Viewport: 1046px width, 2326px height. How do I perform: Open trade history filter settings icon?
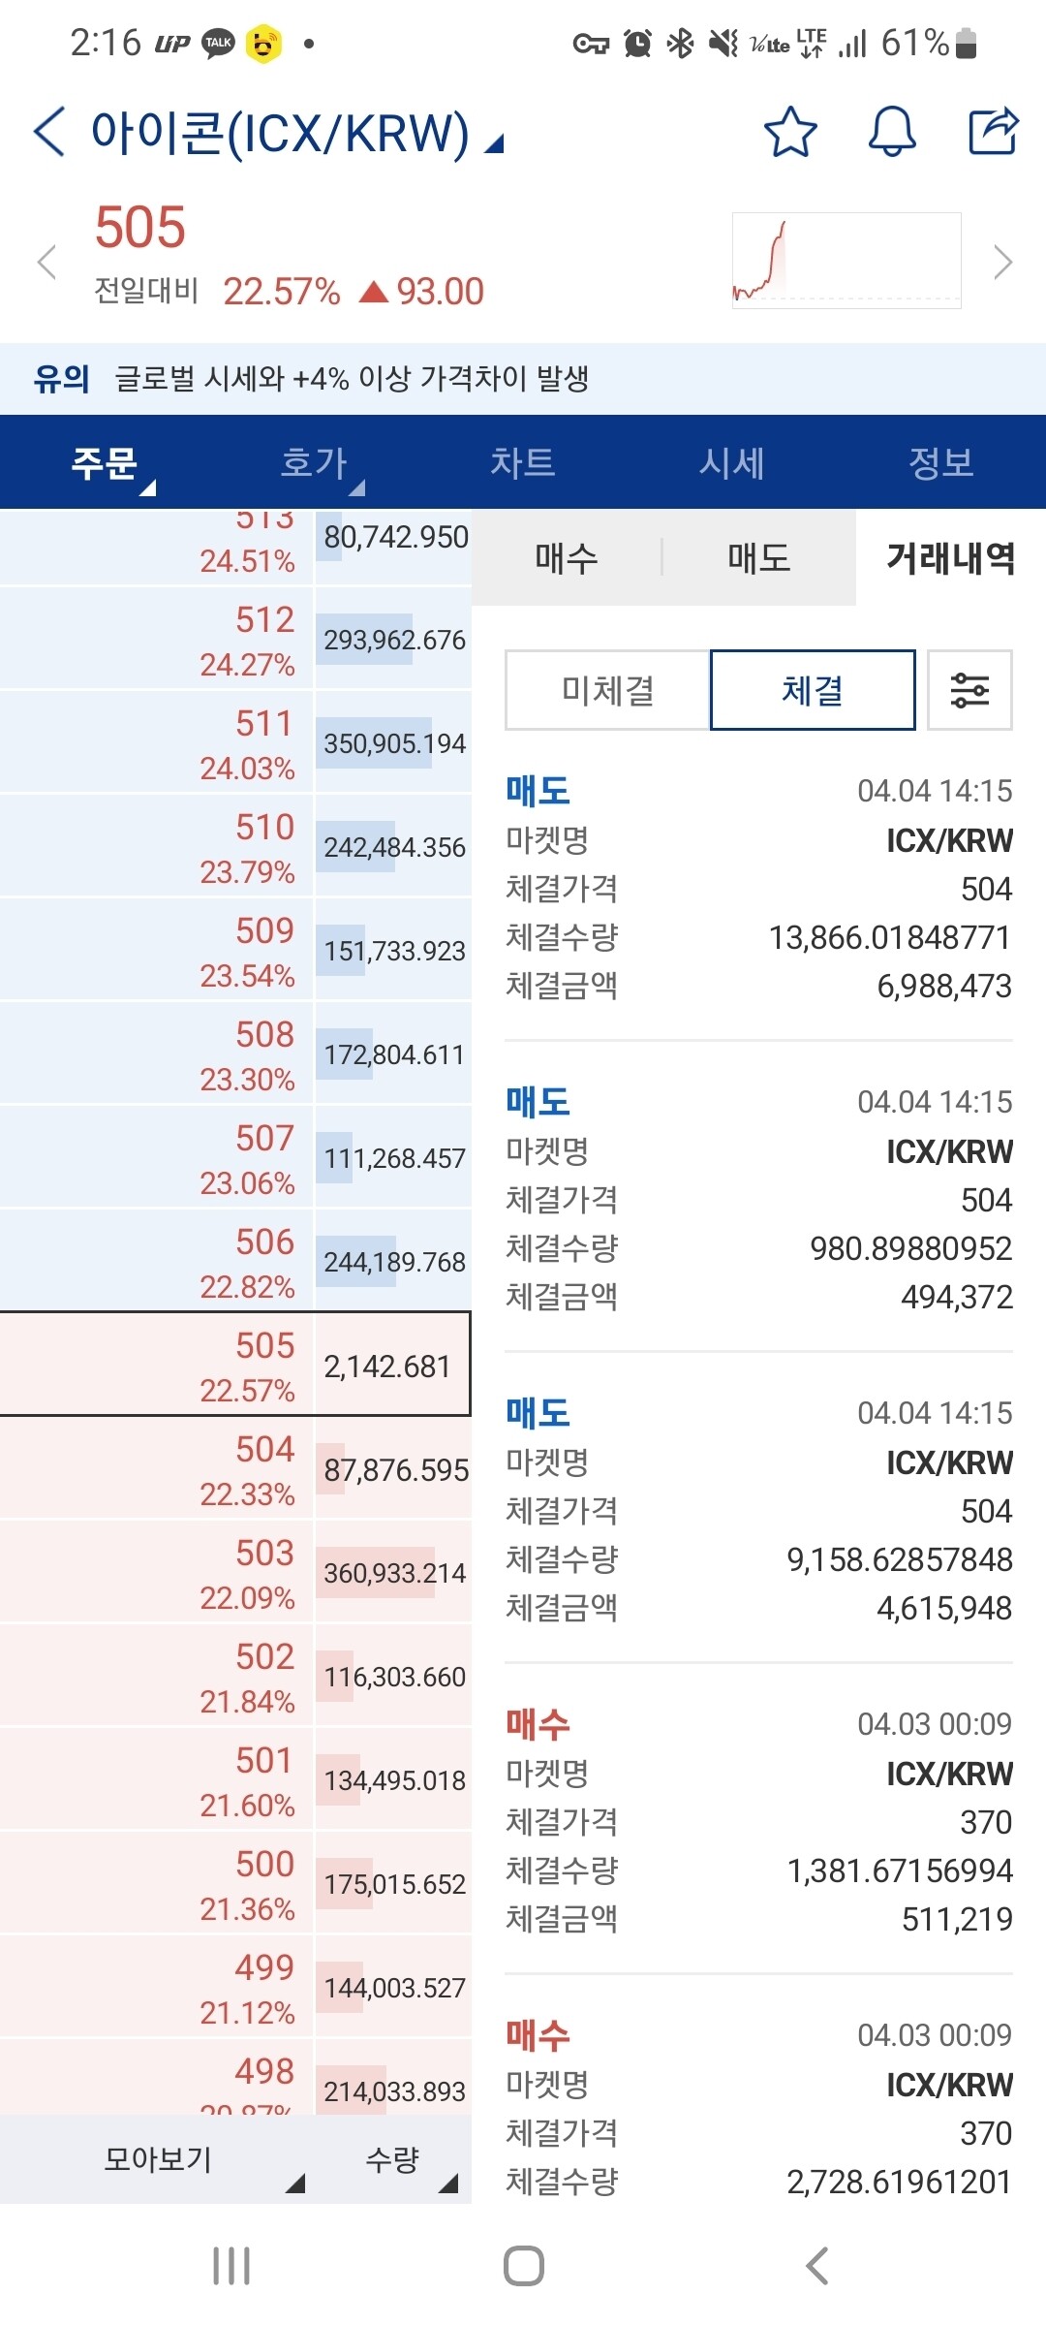(969, 689)
